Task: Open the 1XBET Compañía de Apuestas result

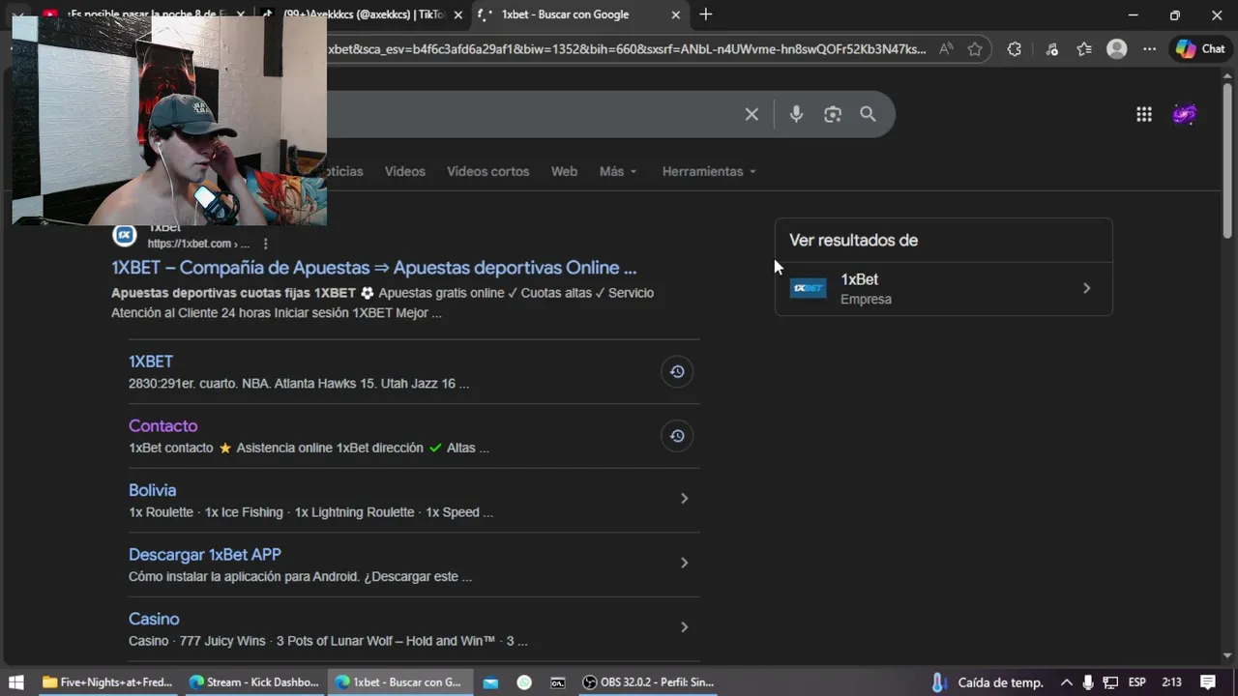Action: point(373,268)
